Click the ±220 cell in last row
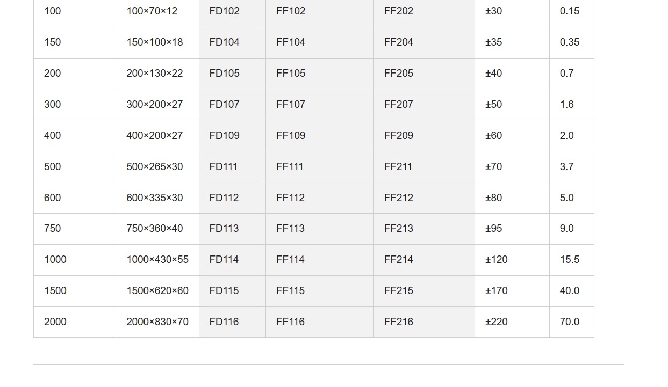 coord(512,322)
